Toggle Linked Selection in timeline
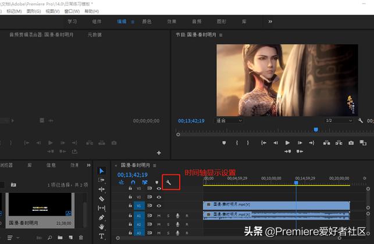This screenshot has height=244, width=374. (145, 182)
